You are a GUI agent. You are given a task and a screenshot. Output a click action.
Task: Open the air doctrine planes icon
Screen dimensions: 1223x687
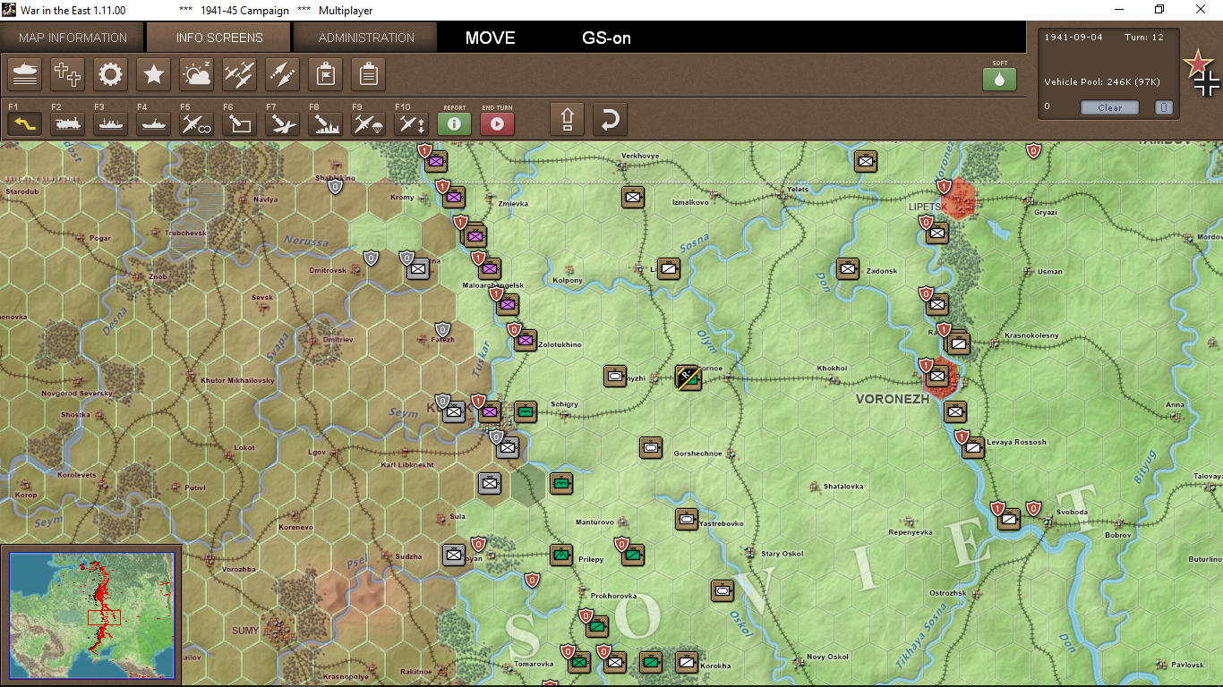click(239, 74)
